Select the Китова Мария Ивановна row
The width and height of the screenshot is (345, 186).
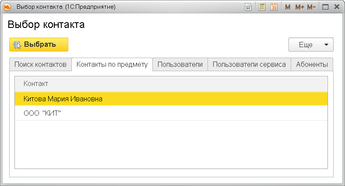point(63,99)
